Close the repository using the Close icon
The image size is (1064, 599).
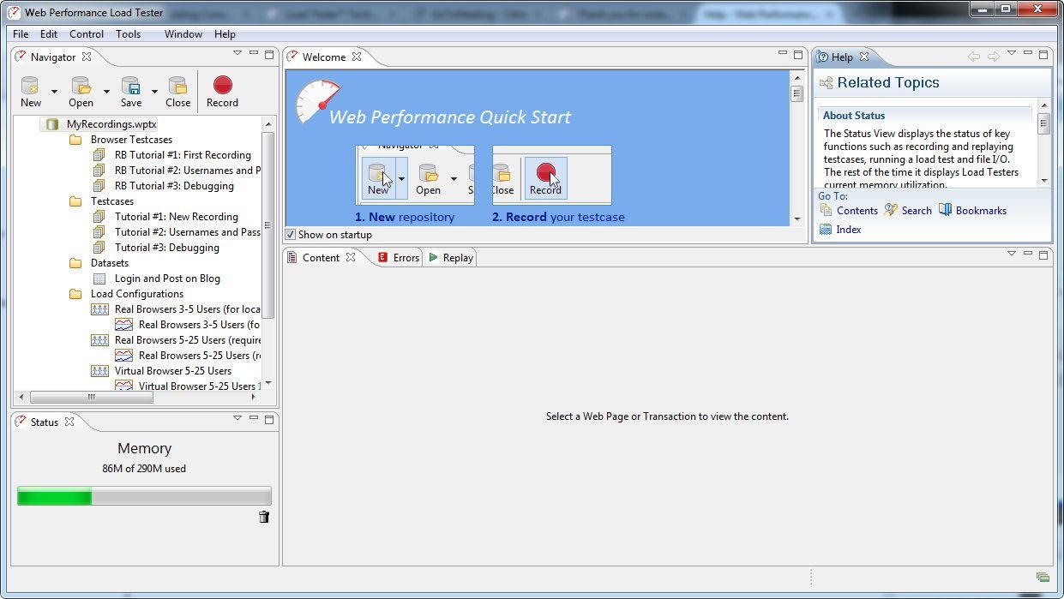177,87
